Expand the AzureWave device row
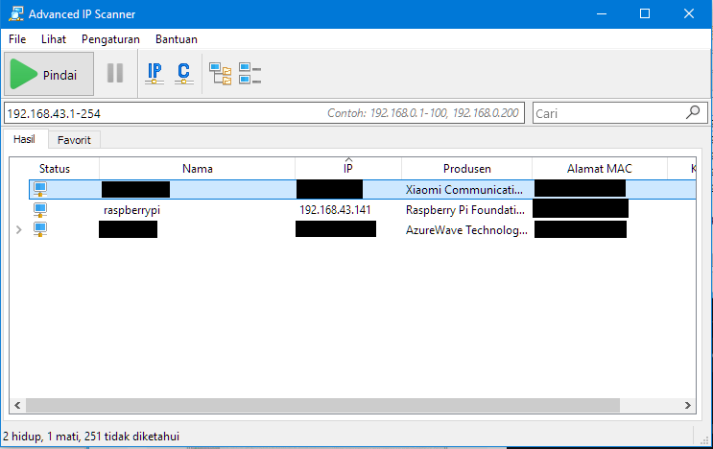Image resolution: width=713 pixels, height=449 pixels. pyautogui.click(x=18, y=230)
